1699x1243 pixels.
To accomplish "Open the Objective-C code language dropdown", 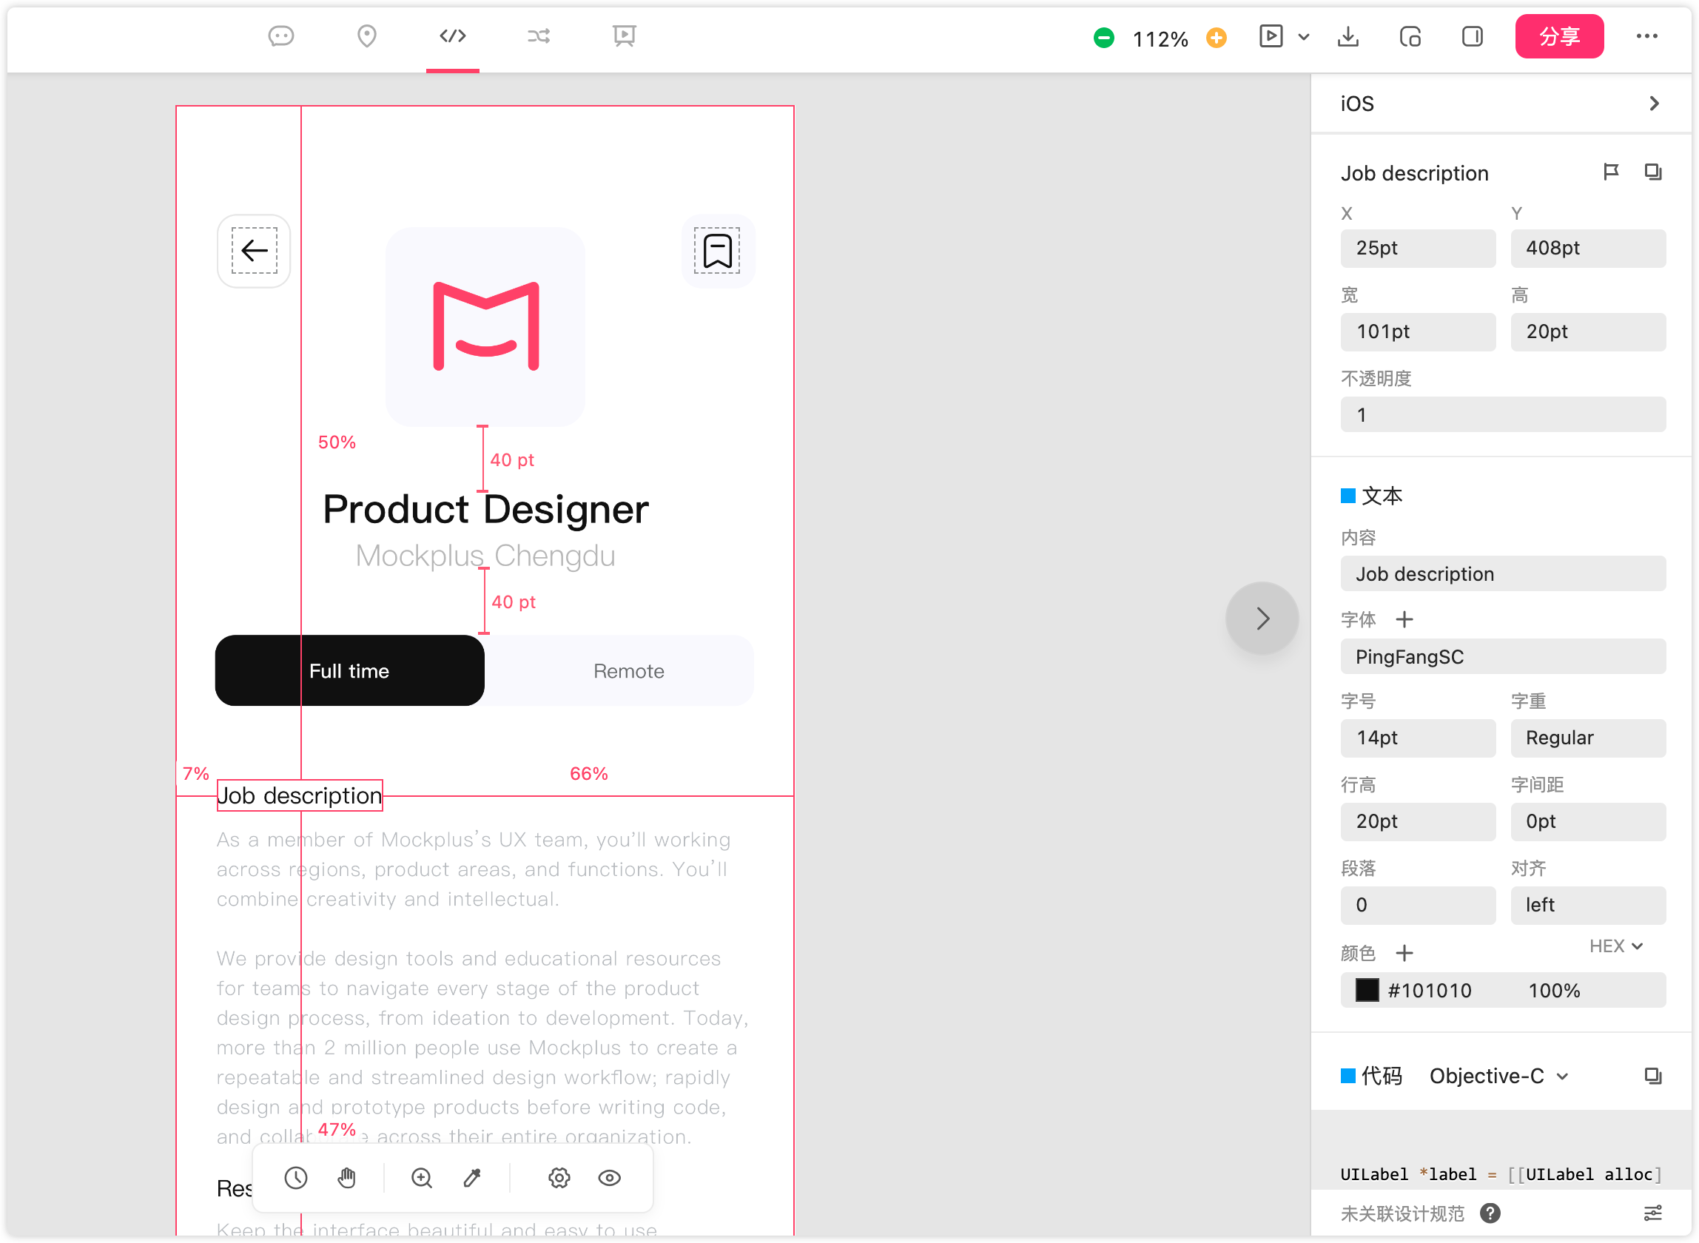I will tap(1498, 1076).
